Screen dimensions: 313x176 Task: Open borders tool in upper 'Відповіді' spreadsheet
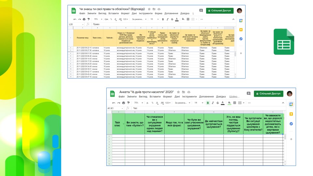[188, 19]
